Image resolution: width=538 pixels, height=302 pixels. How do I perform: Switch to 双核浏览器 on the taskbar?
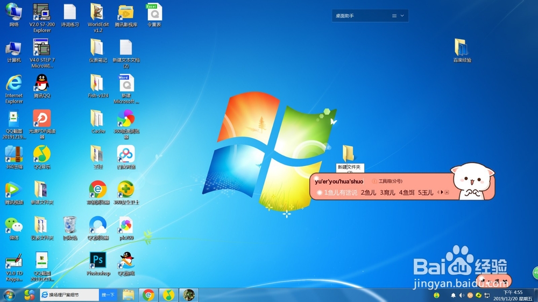tap(148, 295)
